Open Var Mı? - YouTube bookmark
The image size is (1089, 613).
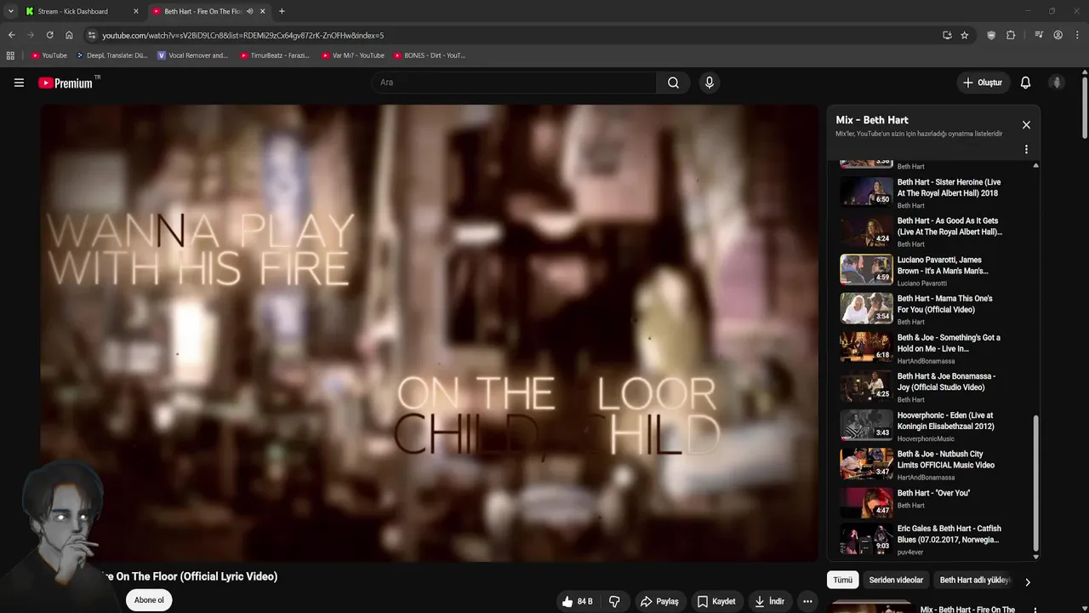click(353, 55)
